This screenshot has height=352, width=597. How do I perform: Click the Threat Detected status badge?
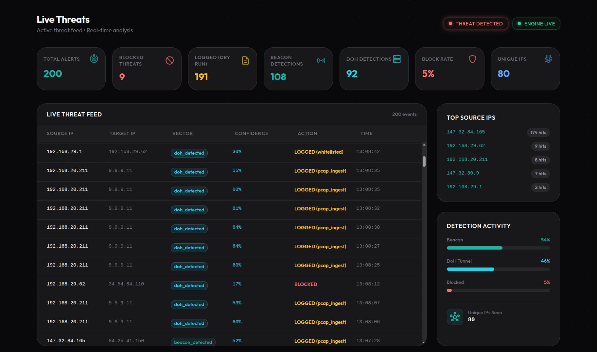point(476,23)
